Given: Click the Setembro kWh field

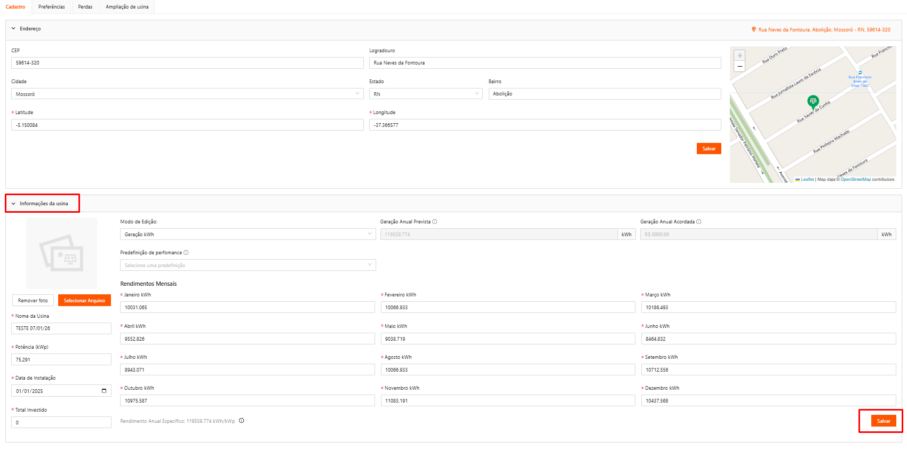Looking at the screenshot, I should tap(769, 369).
